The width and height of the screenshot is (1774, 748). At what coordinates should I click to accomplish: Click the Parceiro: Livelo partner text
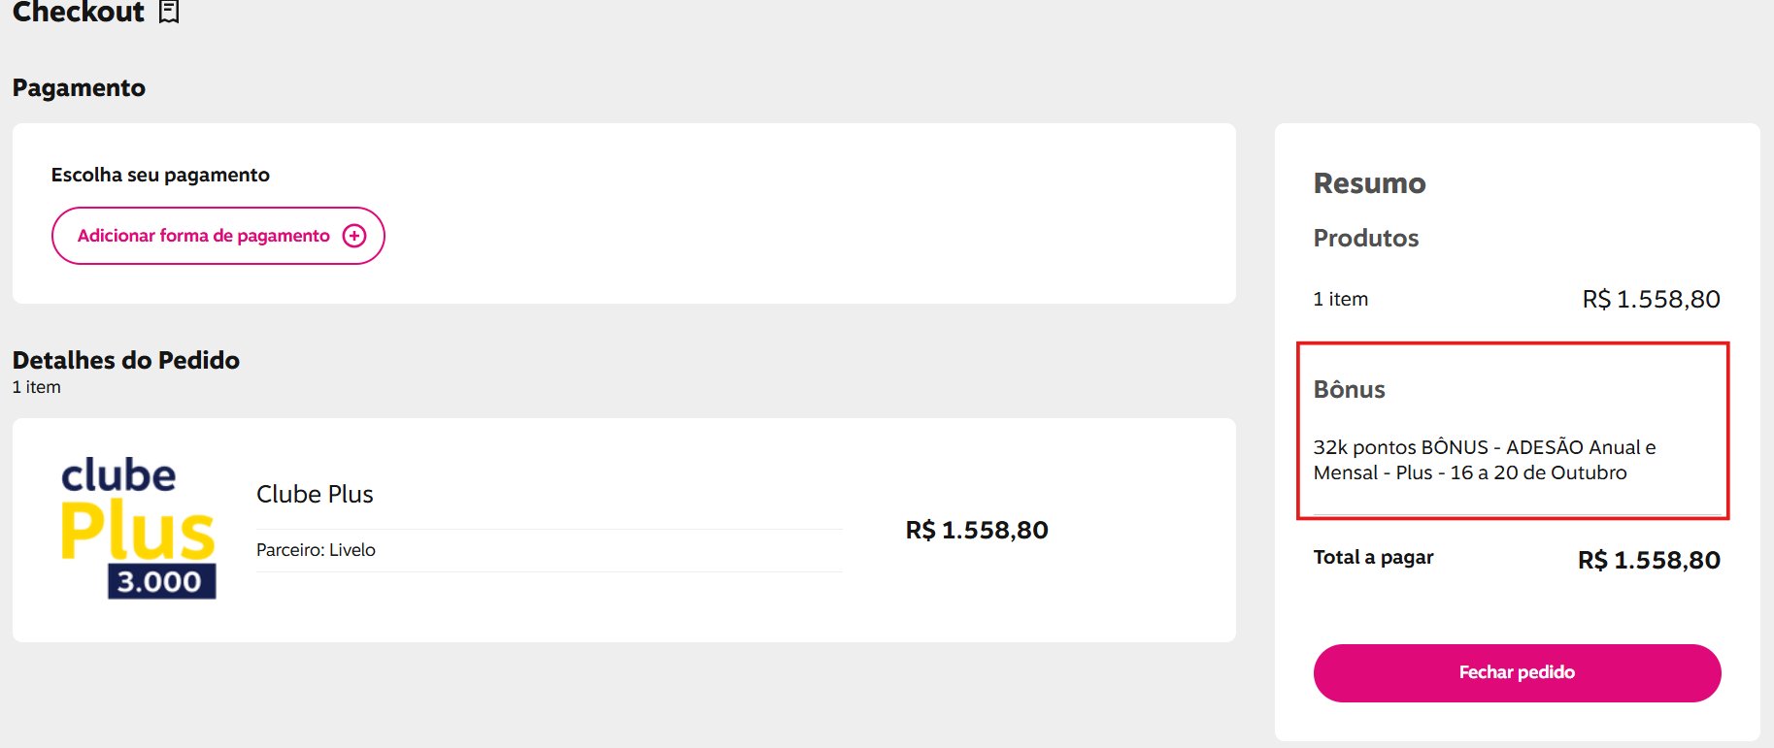(x=316, y=550)
